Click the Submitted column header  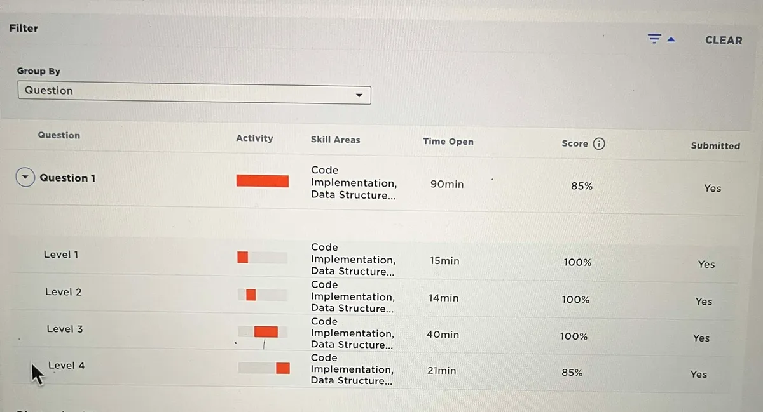coord(715,145)
